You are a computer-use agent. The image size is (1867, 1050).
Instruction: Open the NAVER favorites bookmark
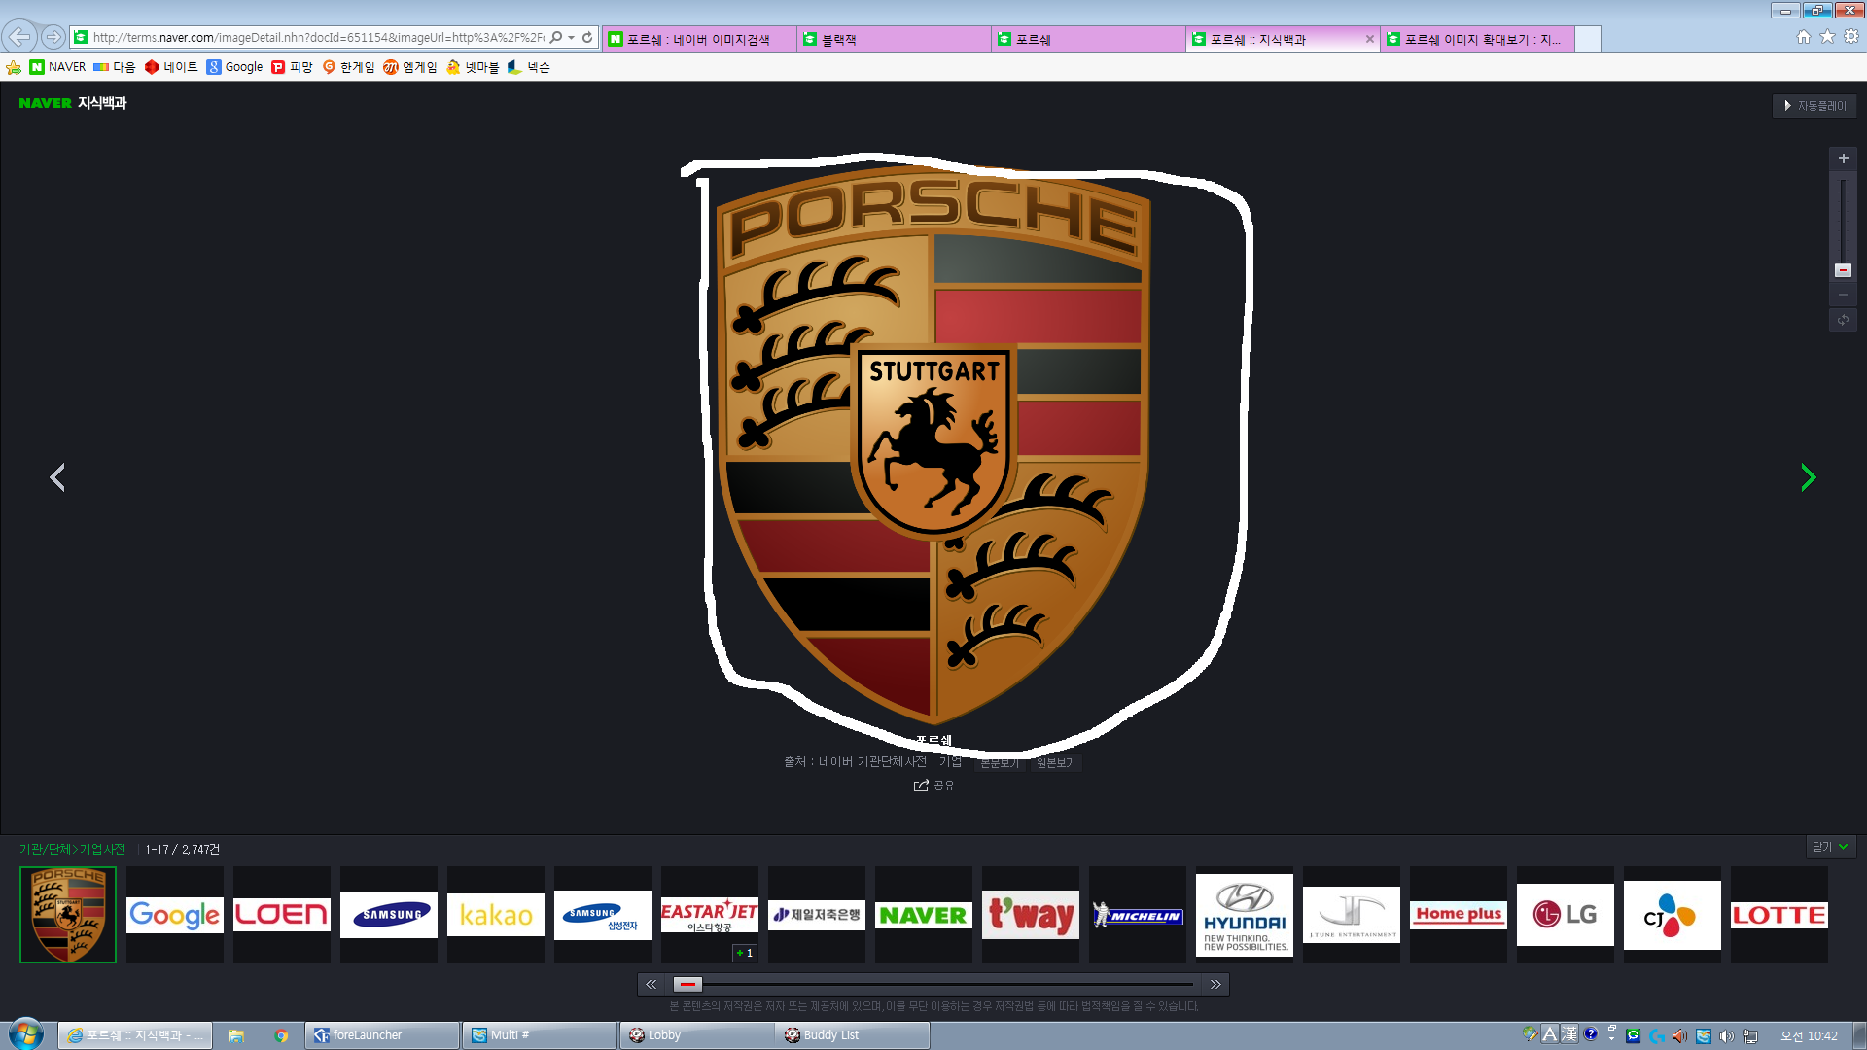click(57, 67)
